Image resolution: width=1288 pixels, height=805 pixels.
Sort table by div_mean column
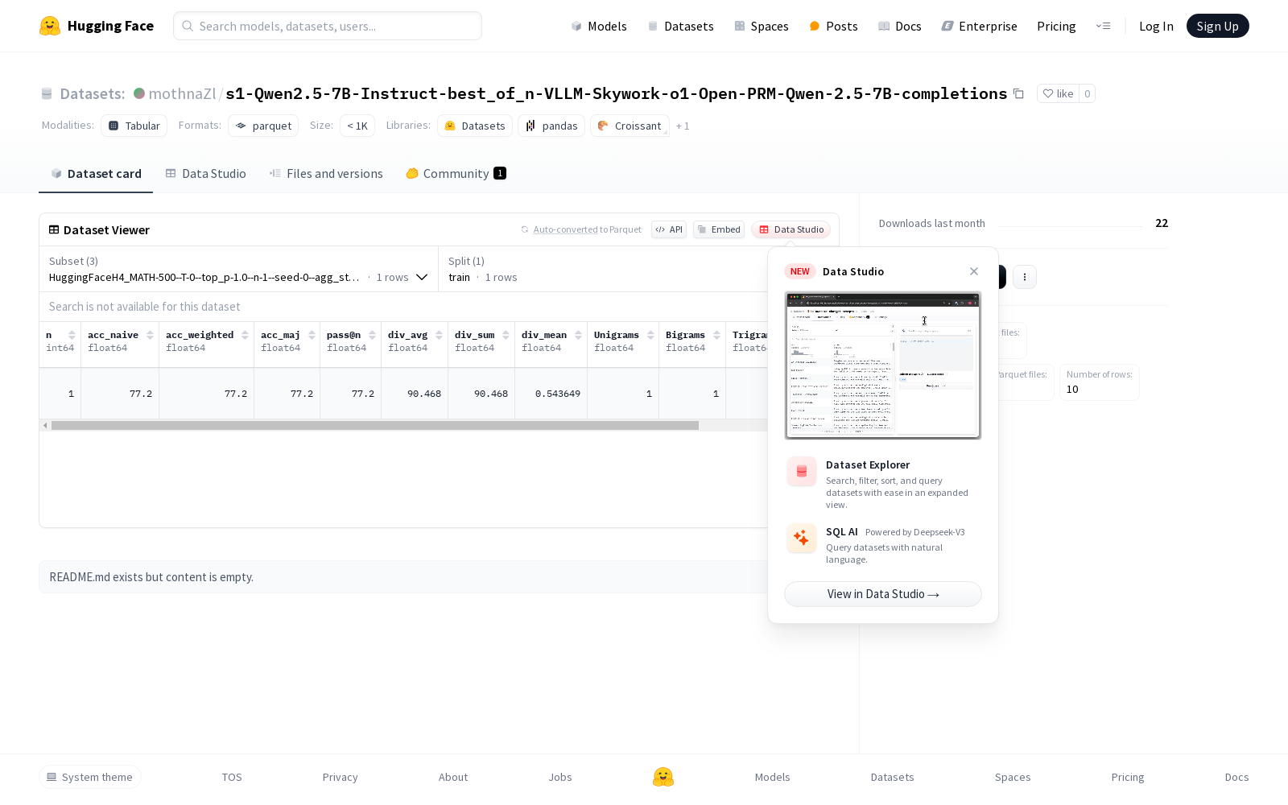click(578, 335)
